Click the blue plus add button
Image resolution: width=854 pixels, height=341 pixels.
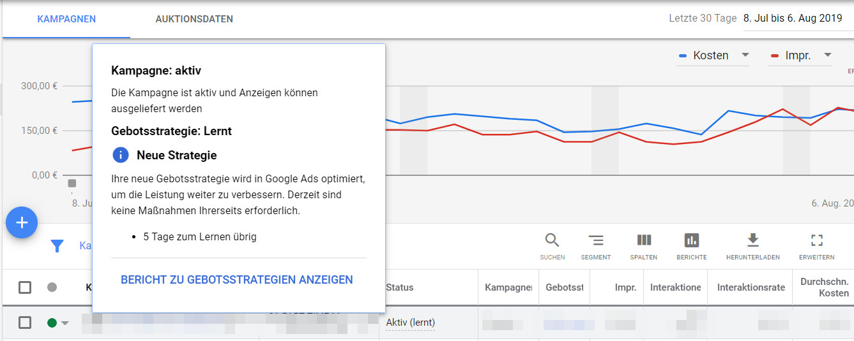click(22, 222)
